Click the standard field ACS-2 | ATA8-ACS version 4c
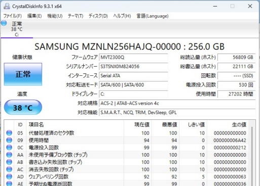Image resolution: width=260 pixels, height=186 pixels. pos(177,103)
